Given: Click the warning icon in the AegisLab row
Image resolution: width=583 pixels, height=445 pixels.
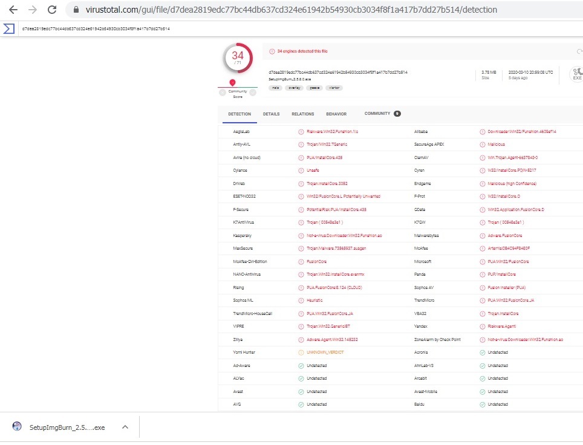Looking at the screenshot, I should click(301, 132).
